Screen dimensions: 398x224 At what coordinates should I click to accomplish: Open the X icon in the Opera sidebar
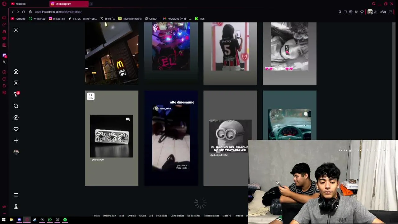(x=4, y=62)
